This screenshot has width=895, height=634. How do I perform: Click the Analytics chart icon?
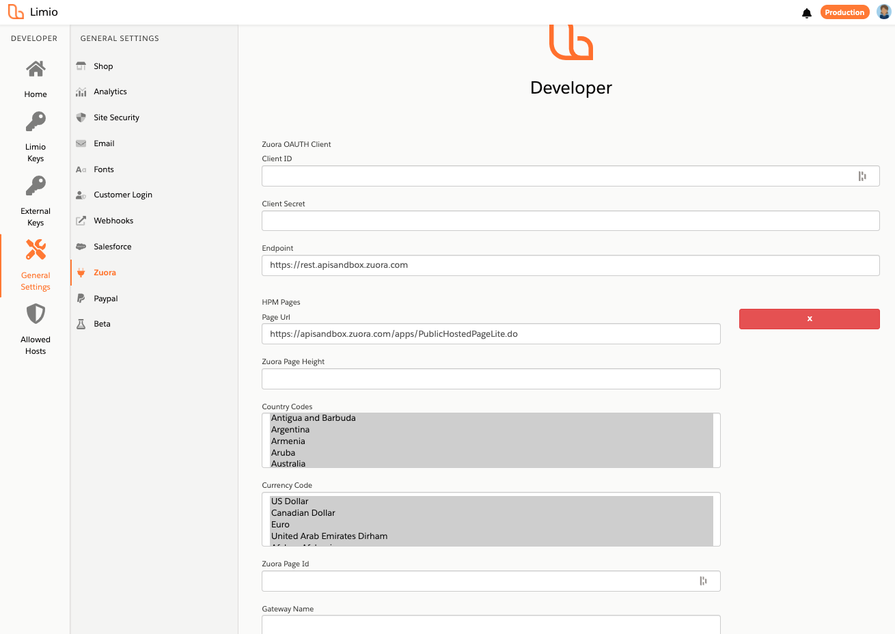point(81,92)
